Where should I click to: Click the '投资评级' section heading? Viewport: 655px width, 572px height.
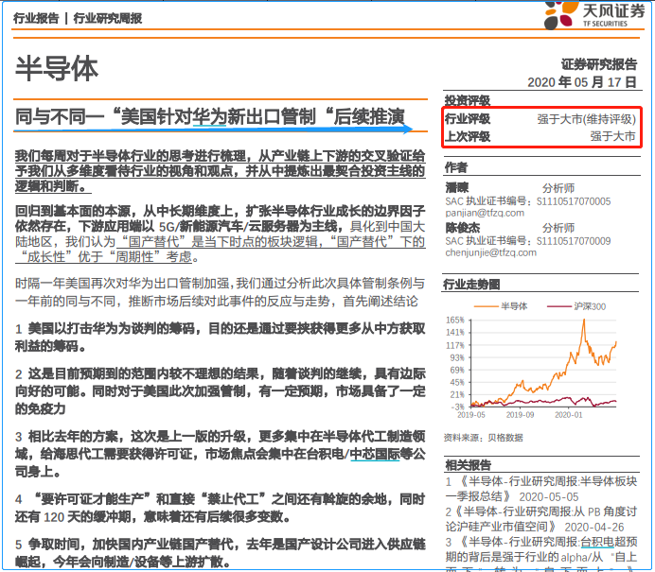[468, 100]
